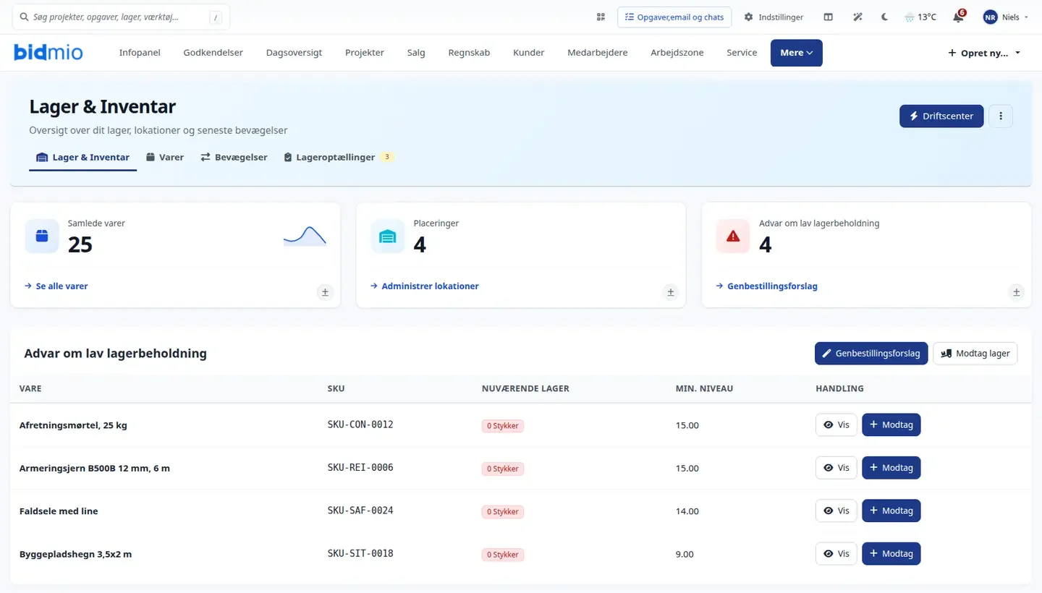Open Opgaver, email og chats
1042x593 pixels.
[x=674, y=17]
